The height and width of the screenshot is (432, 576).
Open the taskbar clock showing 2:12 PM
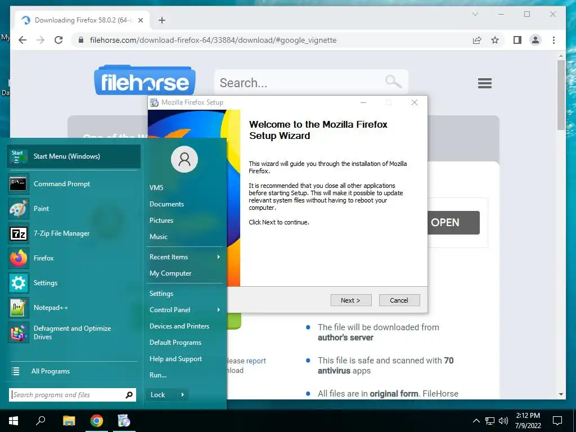pyautogui.click(x=528, y=421)
